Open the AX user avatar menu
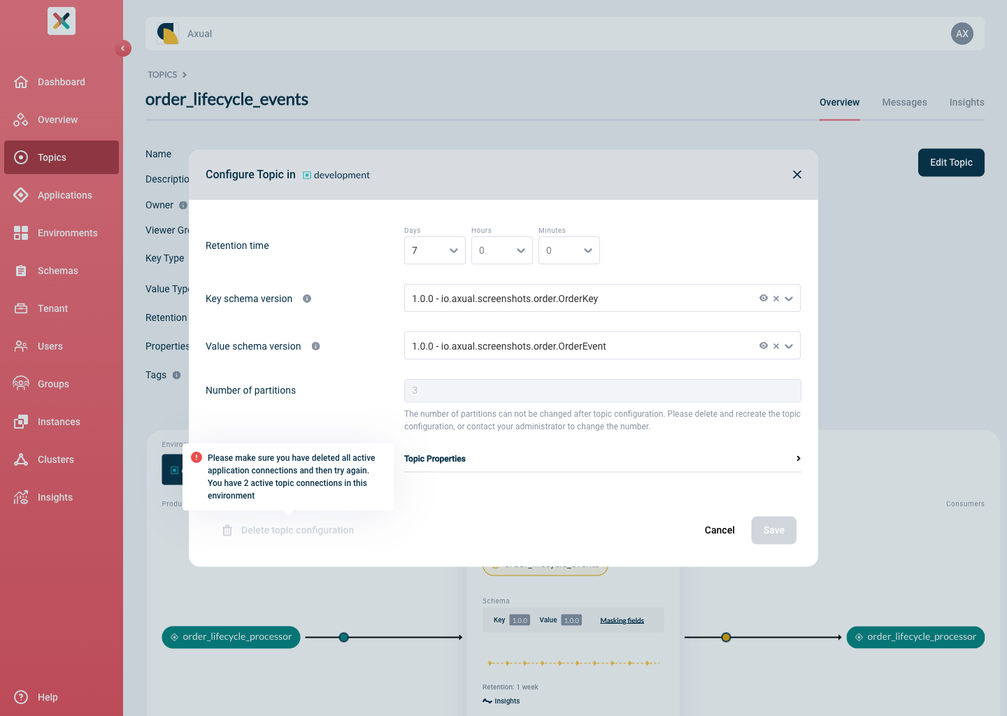Screen dimensions: 1007x716 point(962,34)
